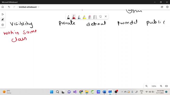Open the volume control

pyautogui.click(x=150, y=92)
